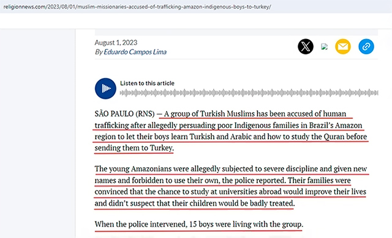Open author Eduardo Campos Lima's page
Viewport: 392px width, 238px height.
(x=135, y=52)
